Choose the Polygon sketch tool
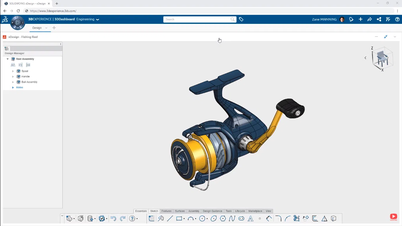The image size is (402, 226). tap(223, 218)
